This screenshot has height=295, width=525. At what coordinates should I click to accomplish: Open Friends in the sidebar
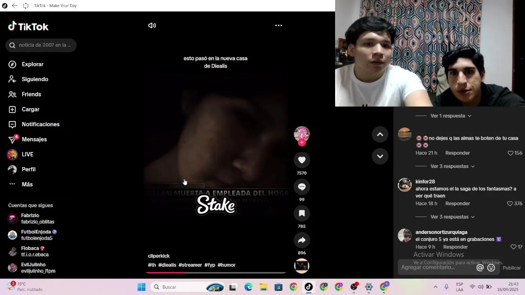pos(25,94)
